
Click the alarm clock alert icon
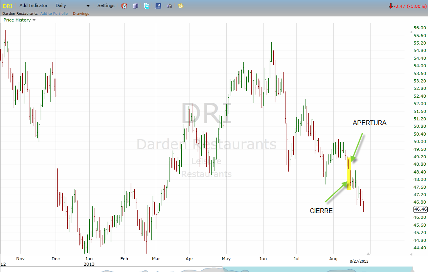point(124,6)
